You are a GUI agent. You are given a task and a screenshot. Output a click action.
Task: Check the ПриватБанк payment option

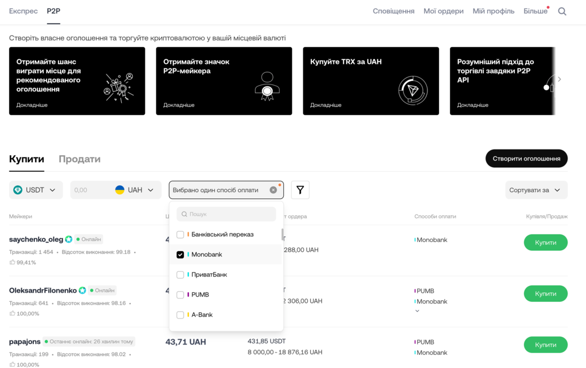pos(180,275)
